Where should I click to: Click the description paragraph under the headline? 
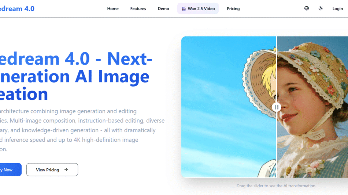(x=81, y=130)
